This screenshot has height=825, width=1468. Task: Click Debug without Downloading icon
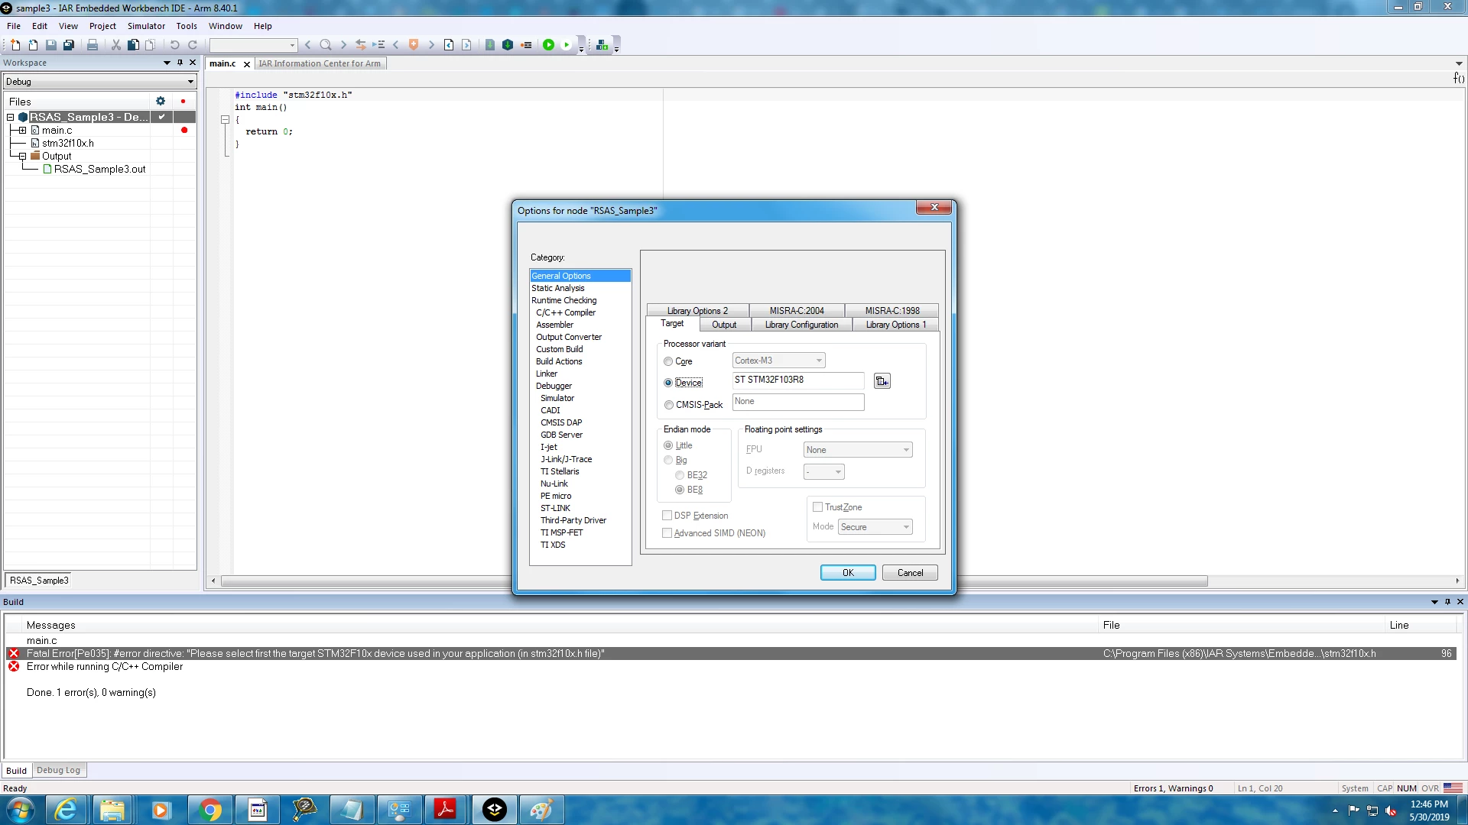click(x=567, y=45)
